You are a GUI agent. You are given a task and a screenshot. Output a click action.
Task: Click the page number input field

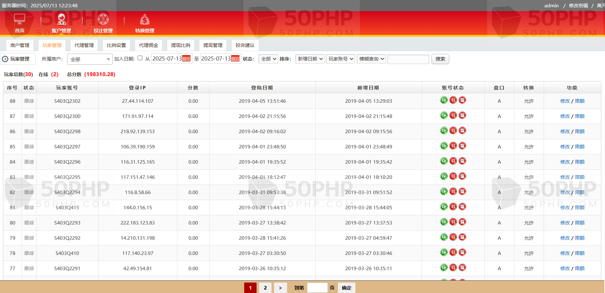[317, 288]
